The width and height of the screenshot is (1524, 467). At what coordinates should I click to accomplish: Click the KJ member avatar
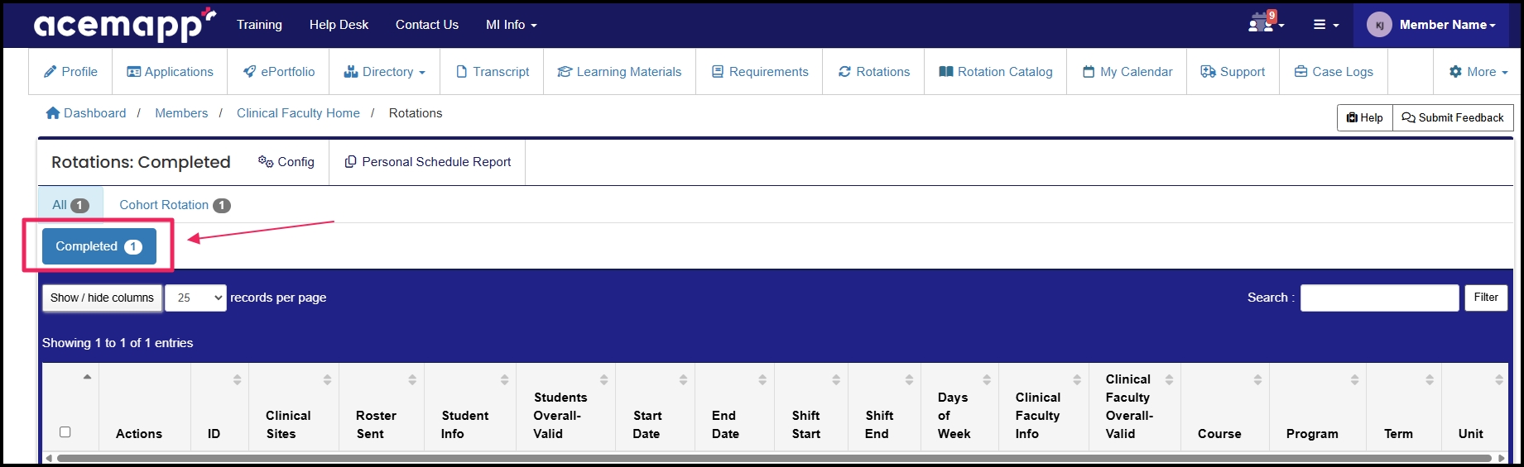point(1379,25)
